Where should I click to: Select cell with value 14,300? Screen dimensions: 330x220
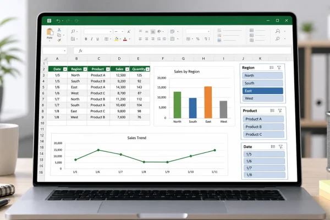[x=119, y=87]
